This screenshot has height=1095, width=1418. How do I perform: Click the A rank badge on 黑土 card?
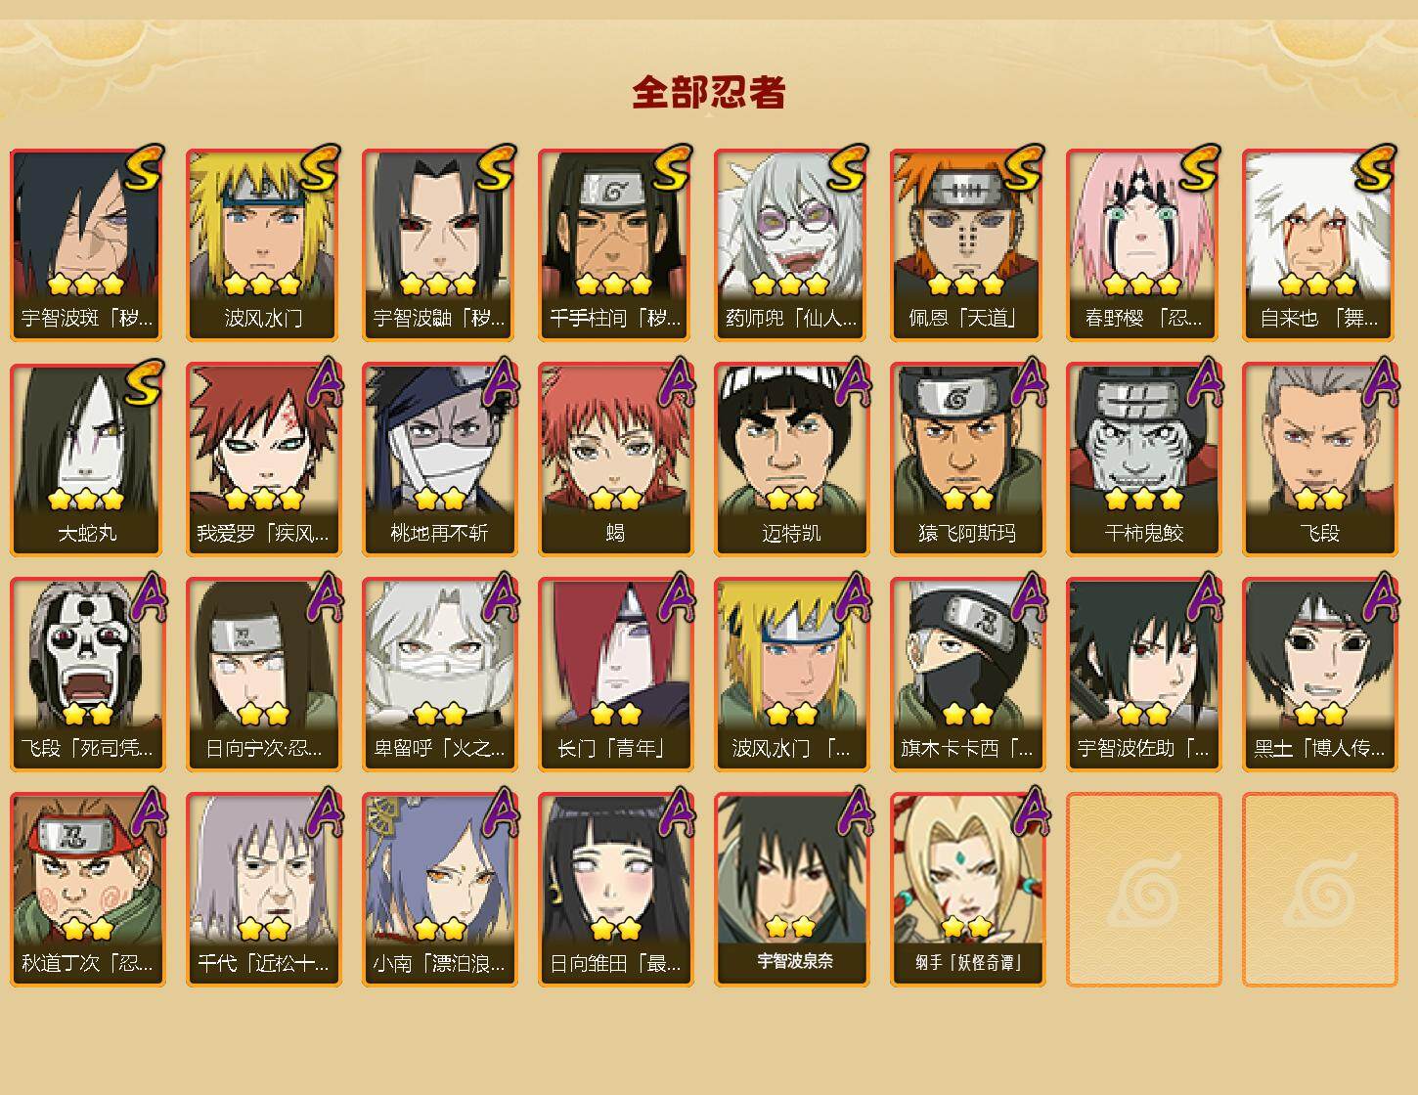point(1379,596)
